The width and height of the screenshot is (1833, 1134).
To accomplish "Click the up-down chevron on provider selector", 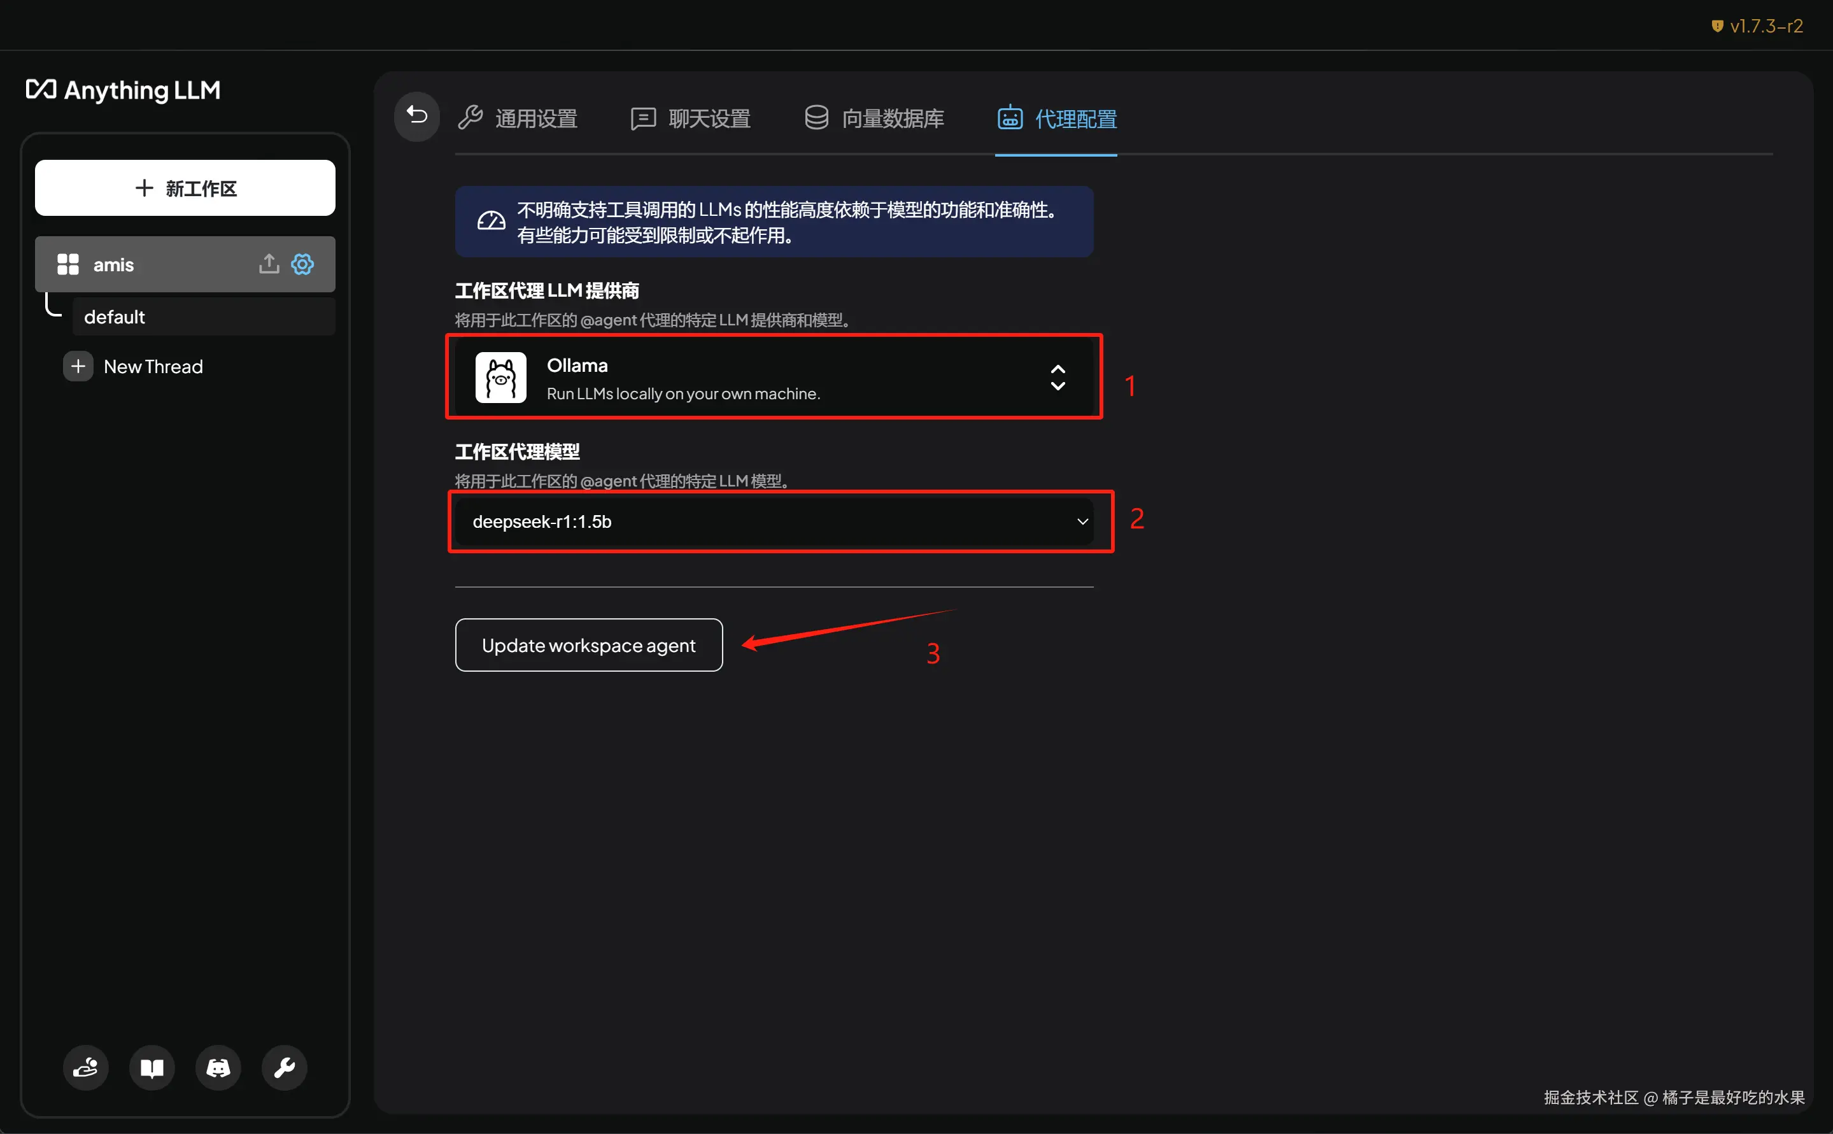I will tap(1058, 378).
